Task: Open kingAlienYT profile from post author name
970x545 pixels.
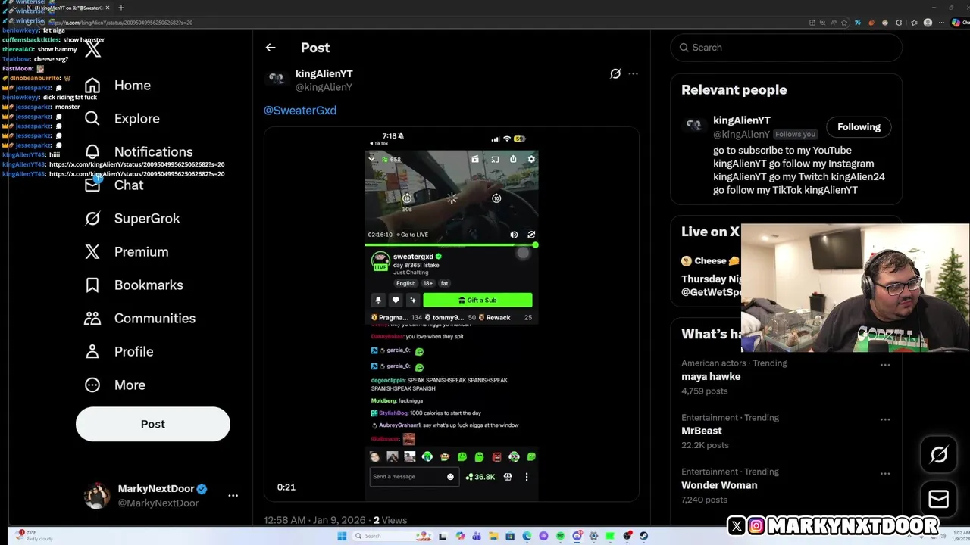Action: 324,73
